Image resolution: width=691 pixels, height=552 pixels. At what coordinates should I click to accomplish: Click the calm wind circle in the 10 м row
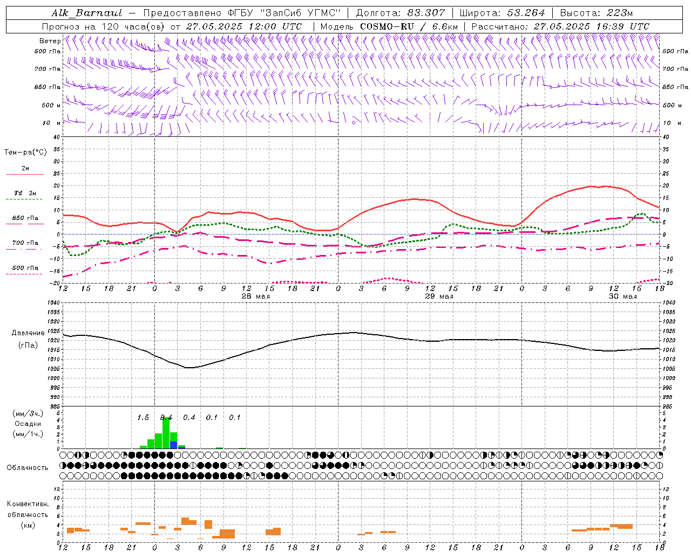pyautogui.click(x=354, y=123)
